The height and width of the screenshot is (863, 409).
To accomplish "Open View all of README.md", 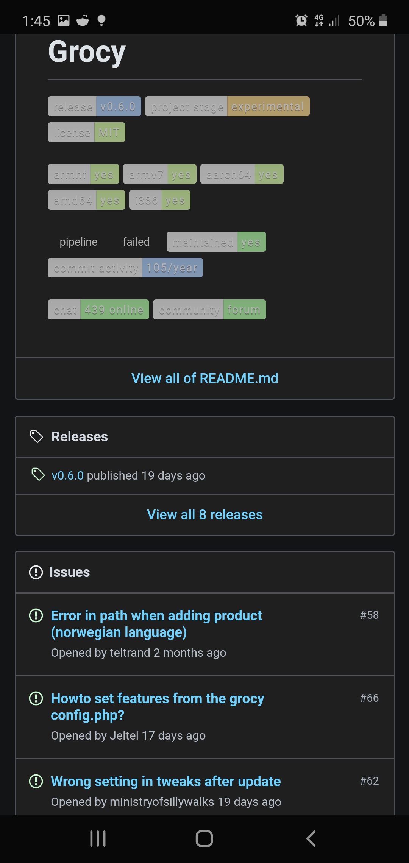I will pyautogui.click(x=204, y=378).
